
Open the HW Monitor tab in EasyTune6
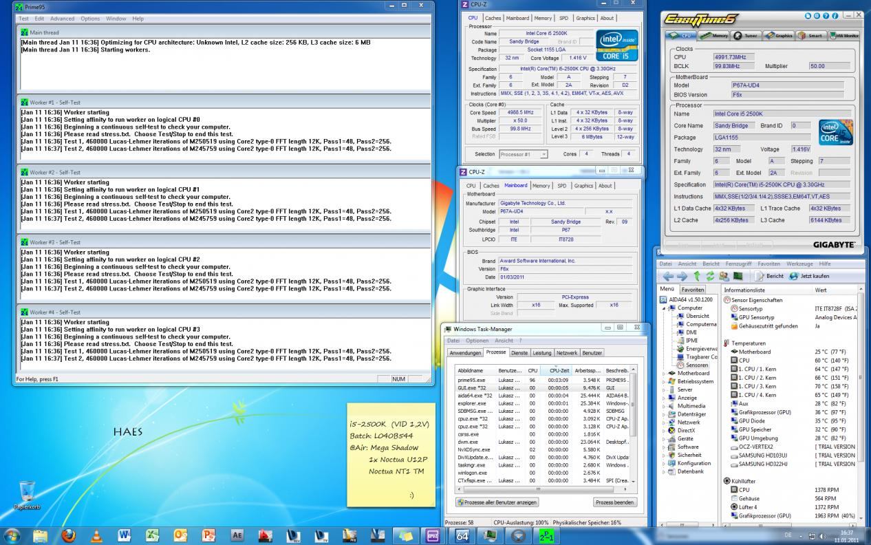point(844,35)
